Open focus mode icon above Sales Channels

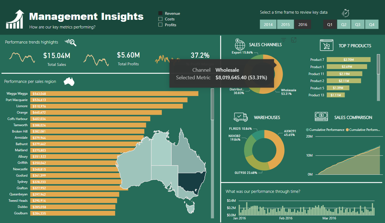pyautogui.click(x=294, y=40)
